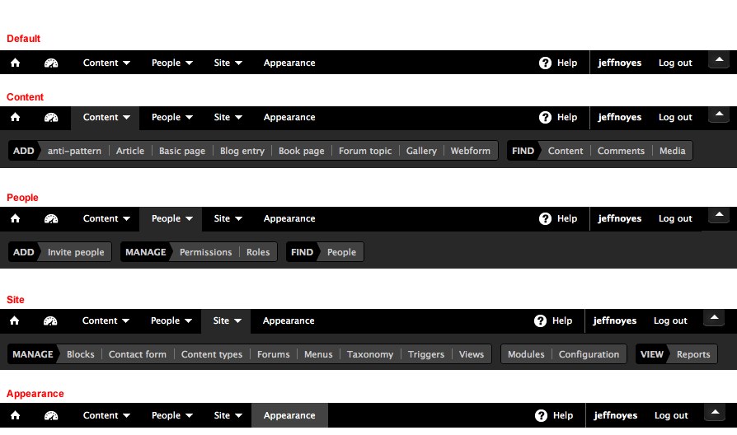Open the dashboard gauge icon in Default toolbar
737x435 pixels.
tap(51, 63)
